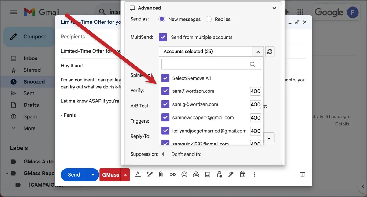Open the GMass Auto label
This screenshot has width=367, height=197.
coord(39,162)
